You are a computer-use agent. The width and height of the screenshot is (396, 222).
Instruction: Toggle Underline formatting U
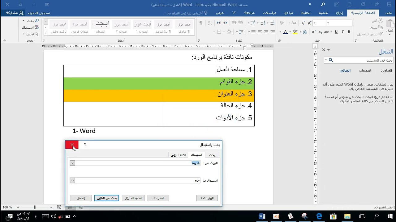pos(337,32)
